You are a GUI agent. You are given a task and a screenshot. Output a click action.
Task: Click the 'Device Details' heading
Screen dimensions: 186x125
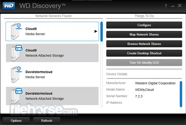point(117,74)
